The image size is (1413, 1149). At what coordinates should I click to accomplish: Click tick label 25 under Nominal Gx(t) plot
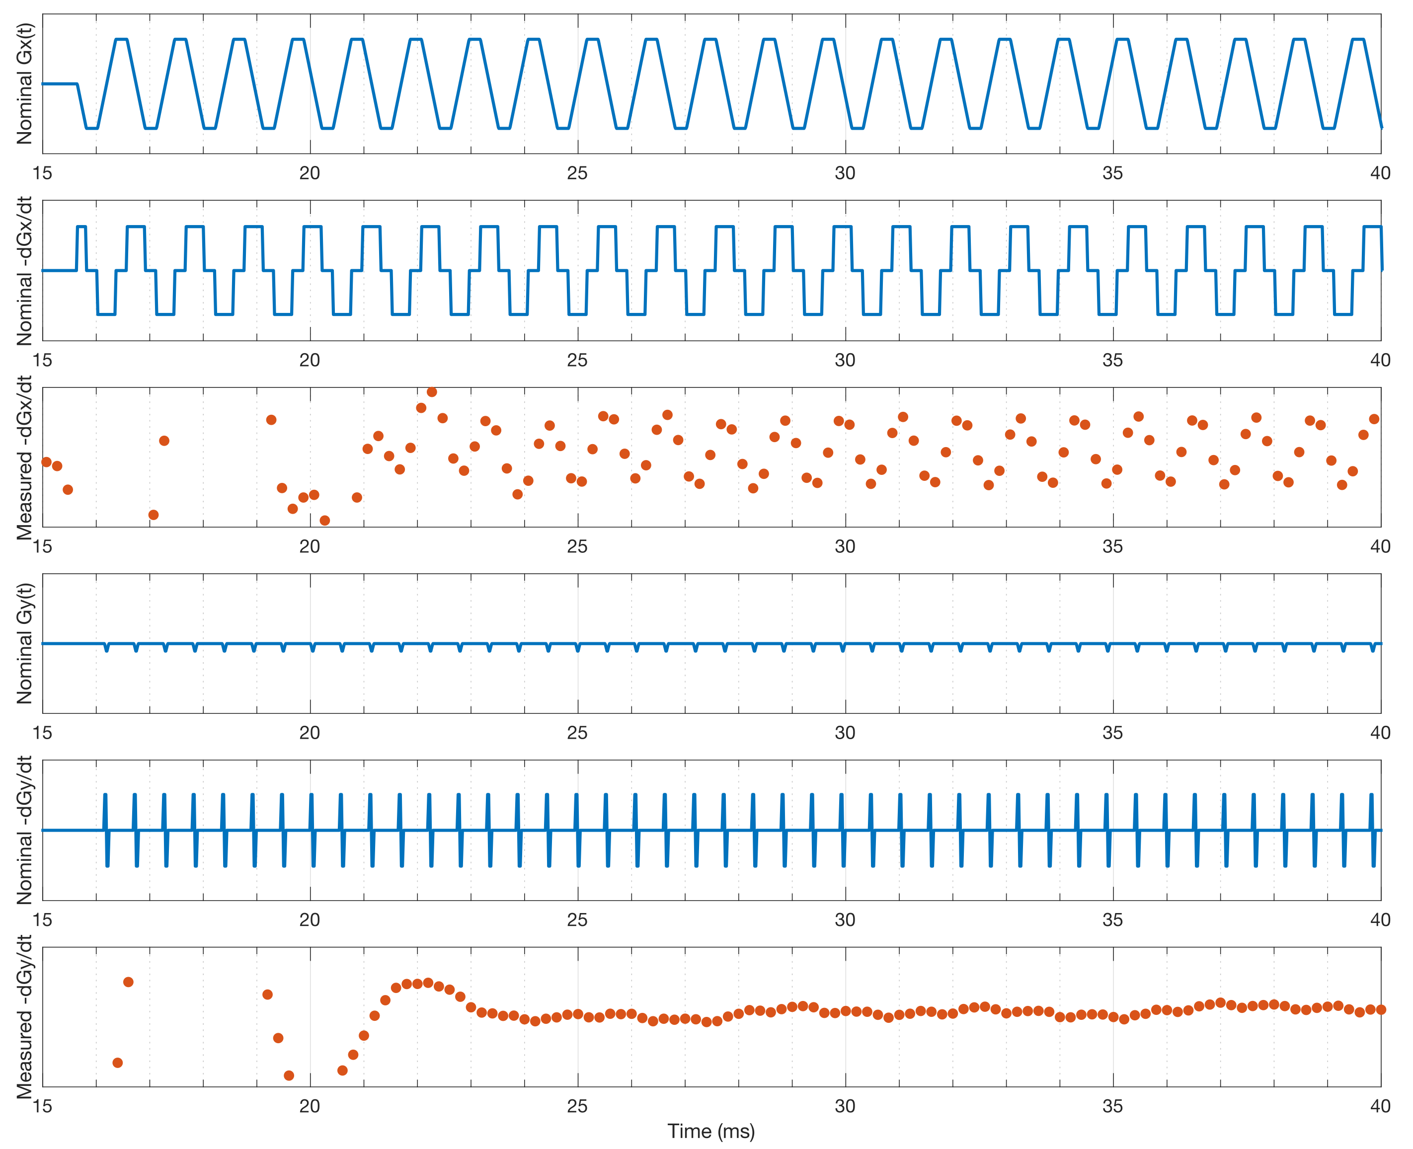(x=577, y=173)
